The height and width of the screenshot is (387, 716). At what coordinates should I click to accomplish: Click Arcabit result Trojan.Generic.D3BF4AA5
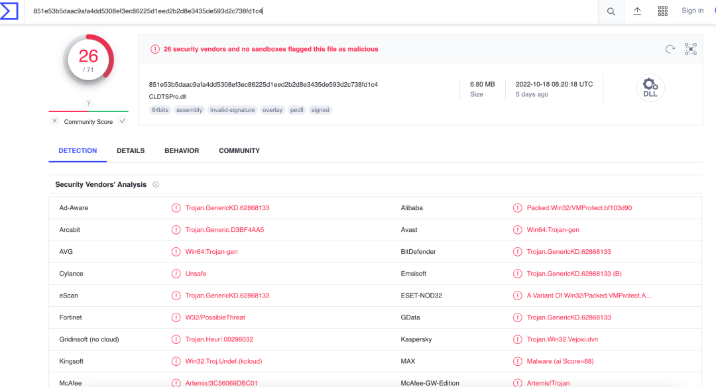pos(225,229)
